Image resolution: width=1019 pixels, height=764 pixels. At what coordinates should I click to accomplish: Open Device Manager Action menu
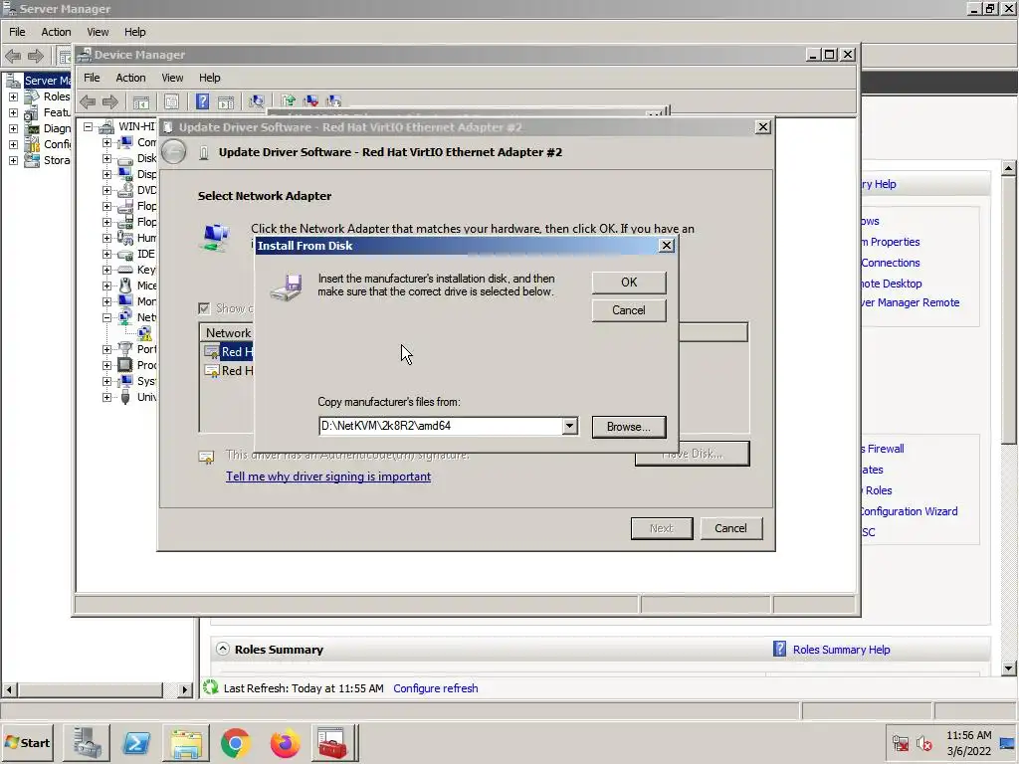pyautogui.click(x=130, y=78)
